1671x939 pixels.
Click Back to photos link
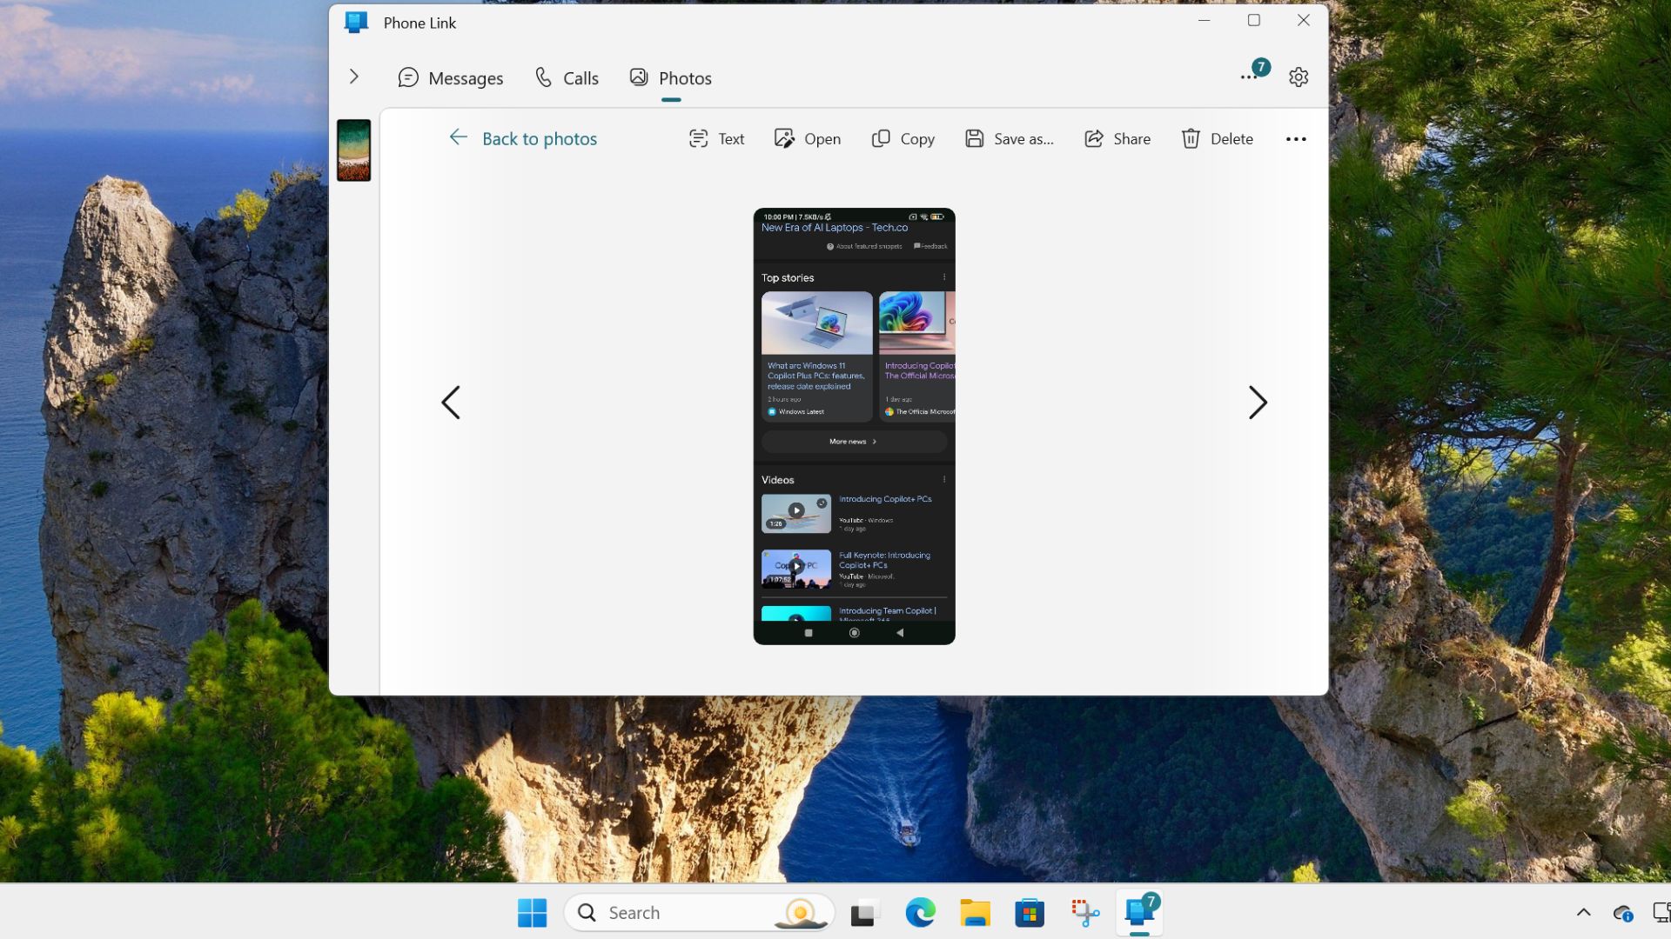[x=540, y=139]
